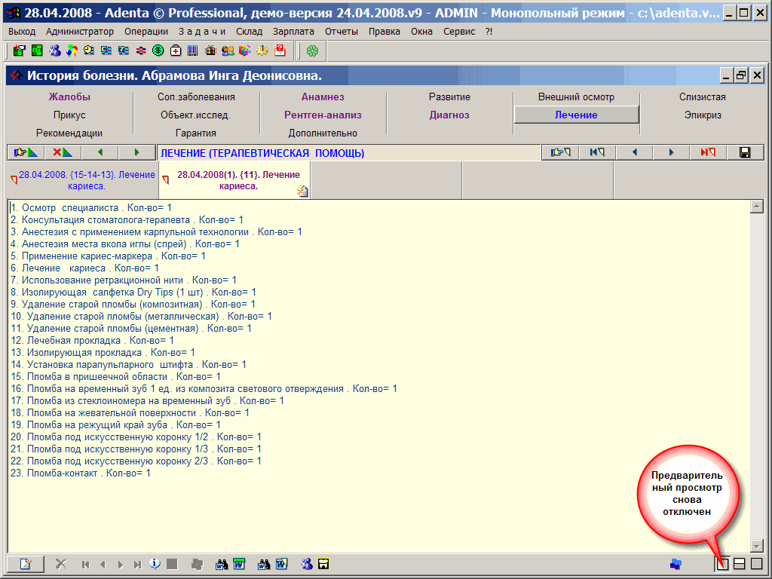Switch to the Диагноз section
Viewport: 772px width, 579px height.
(x=449, y=115)
